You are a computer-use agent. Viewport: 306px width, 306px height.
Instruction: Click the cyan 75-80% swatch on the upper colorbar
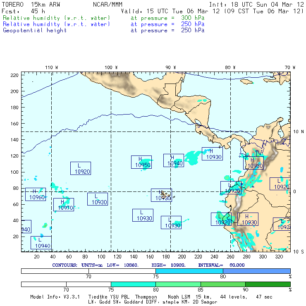[189, 271]
